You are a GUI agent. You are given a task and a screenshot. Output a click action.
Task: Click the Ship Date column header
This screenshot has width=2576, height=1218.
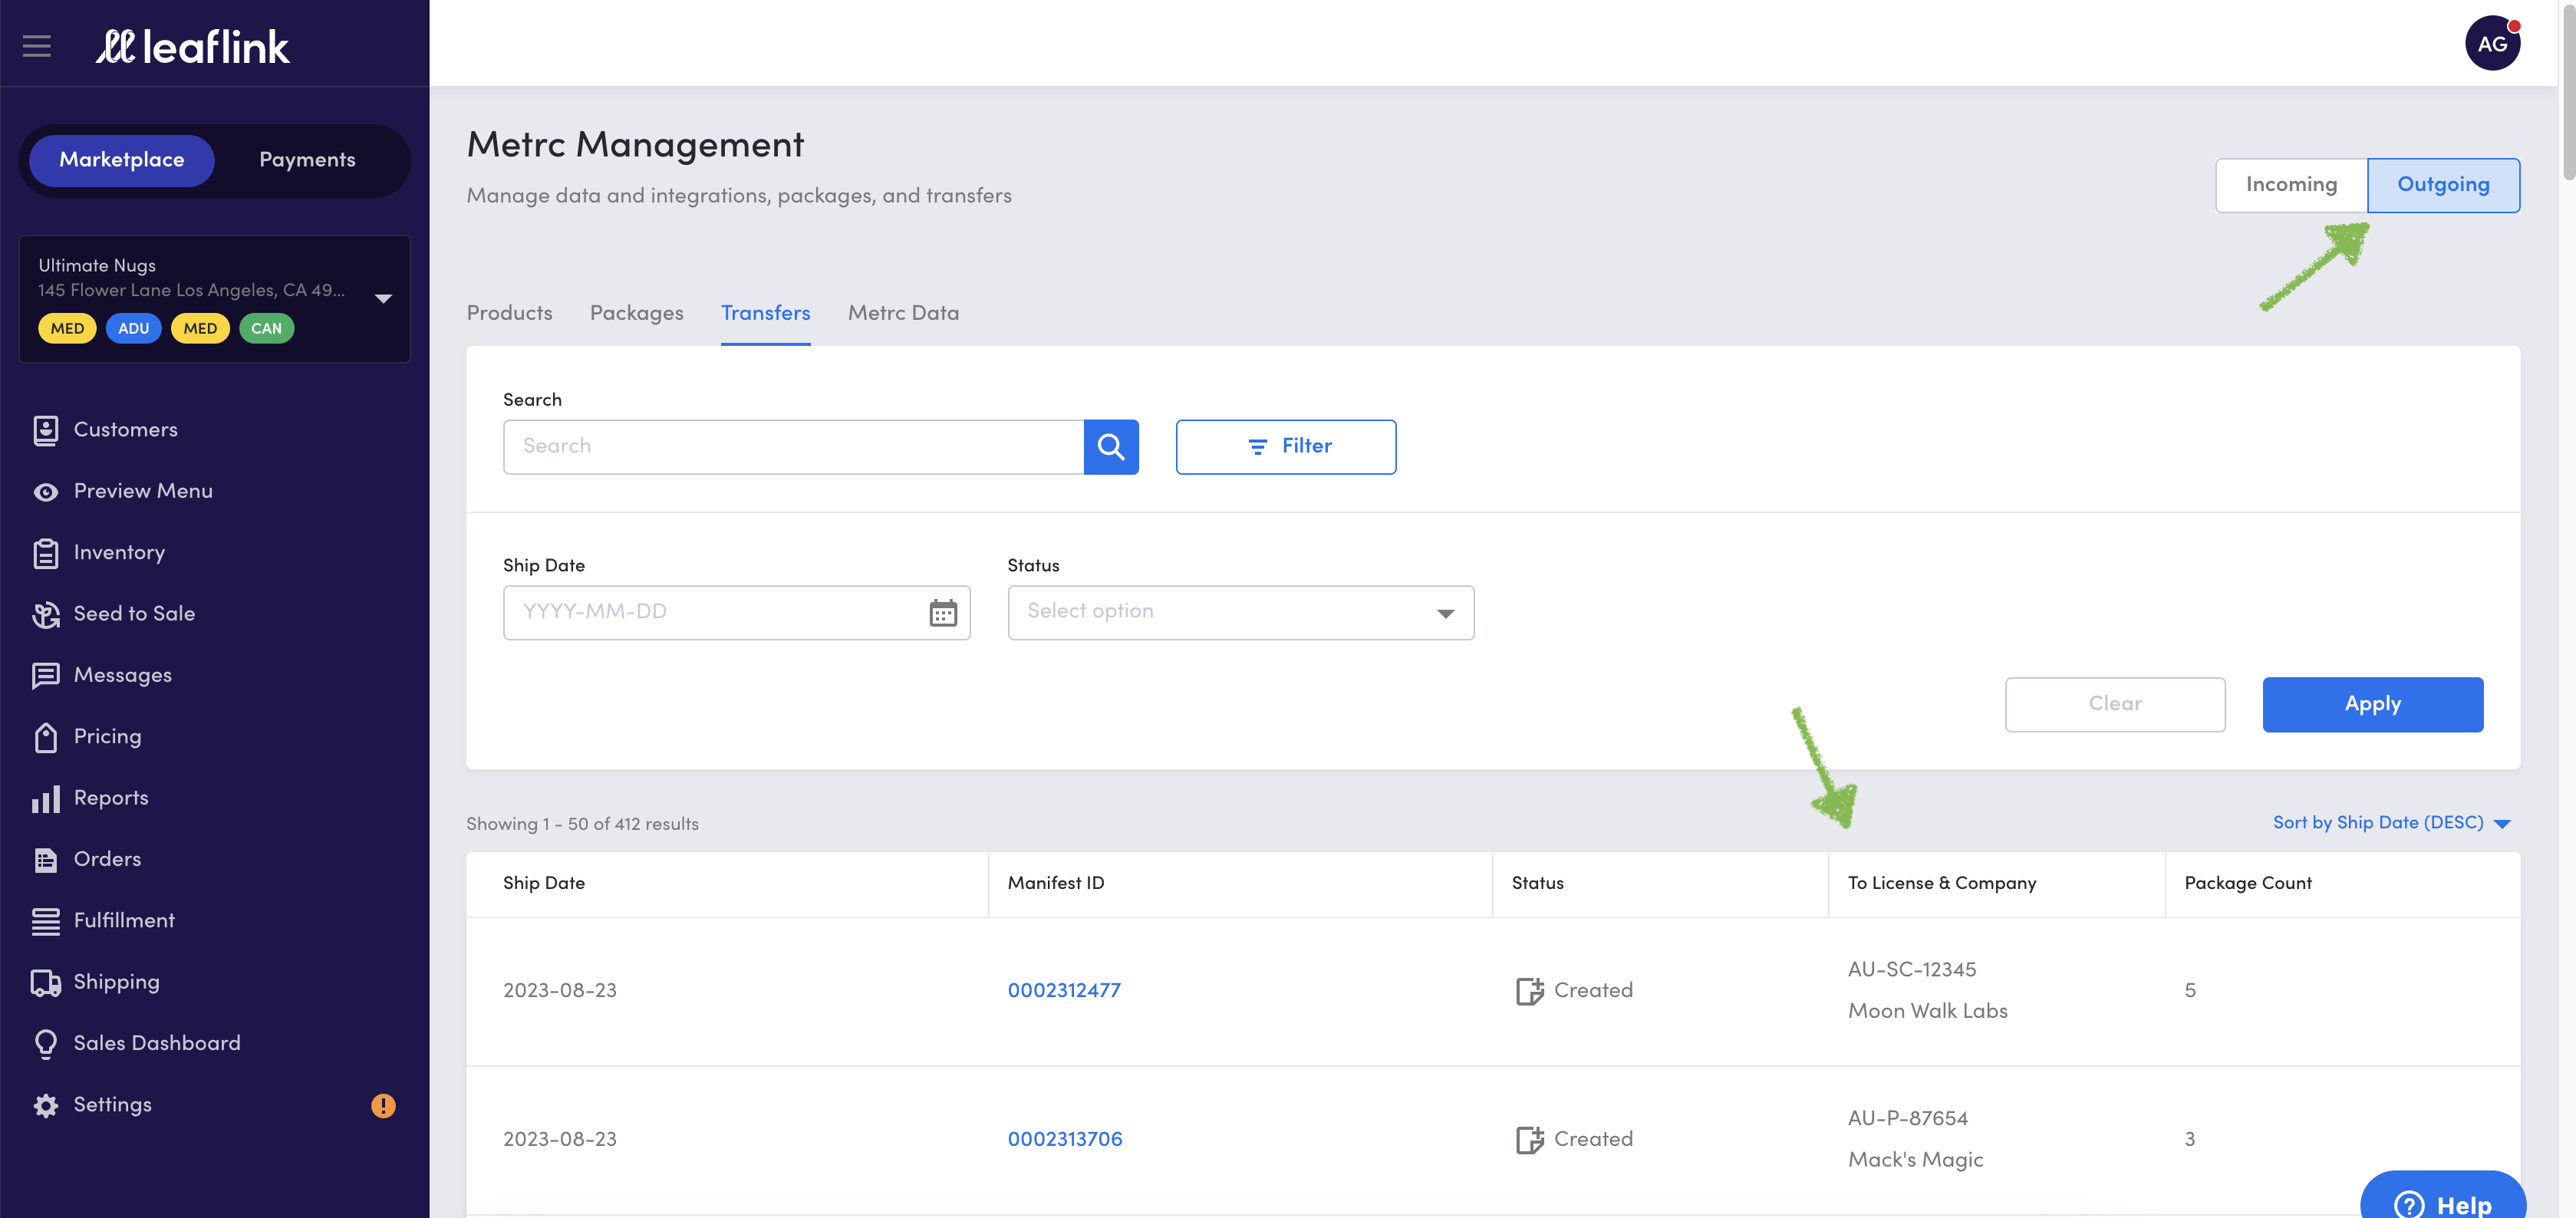(x=544, y=883)
